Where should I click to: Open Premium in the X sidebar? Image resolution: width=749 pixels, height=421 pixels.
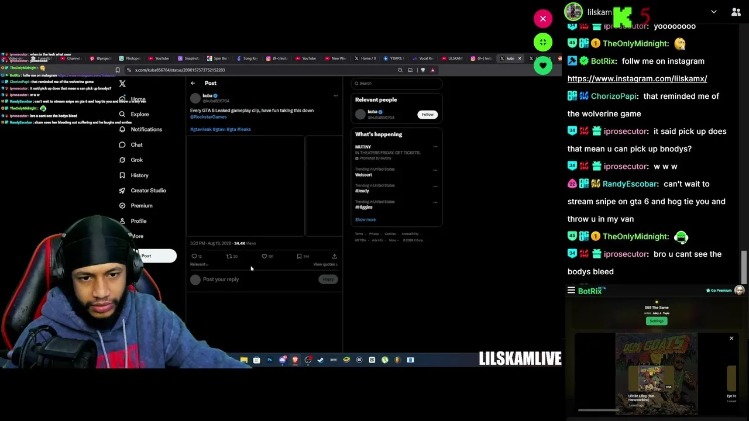(x=136, y=205)
